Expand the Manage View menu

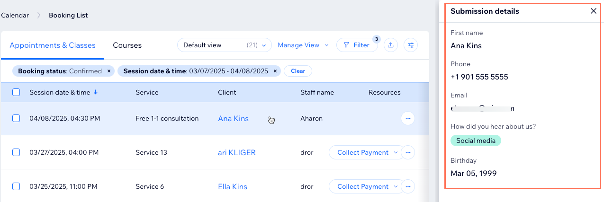[303, 45]
